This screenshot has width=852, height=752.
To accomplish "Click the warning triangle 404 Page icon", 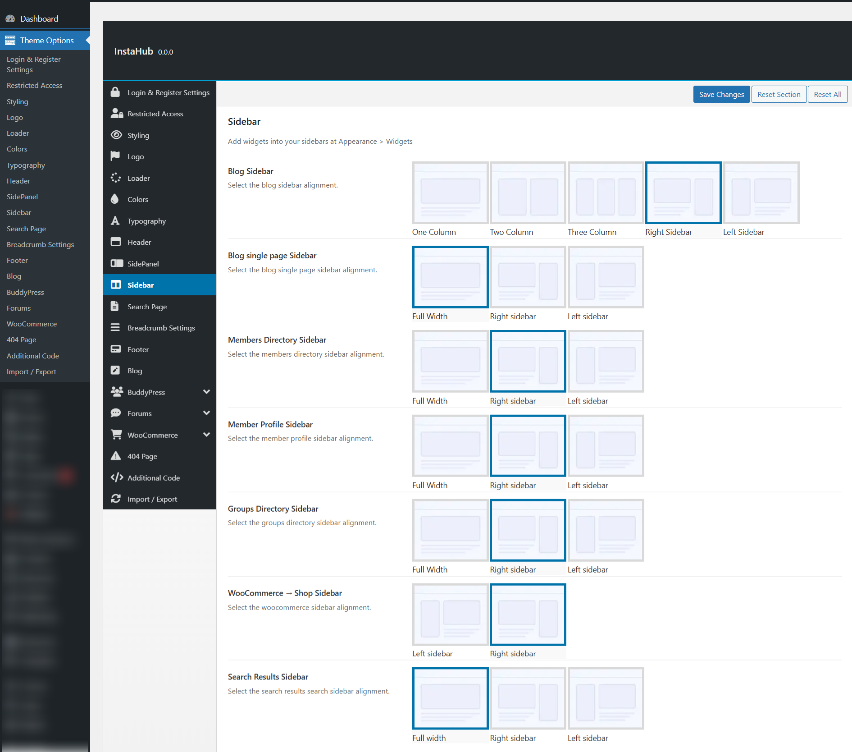I will [x=116, y=456].
